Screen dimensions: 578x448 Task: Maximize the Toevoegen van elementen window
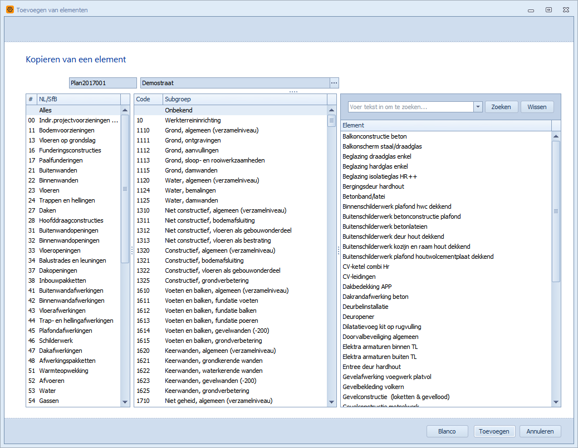click(548, 10)
